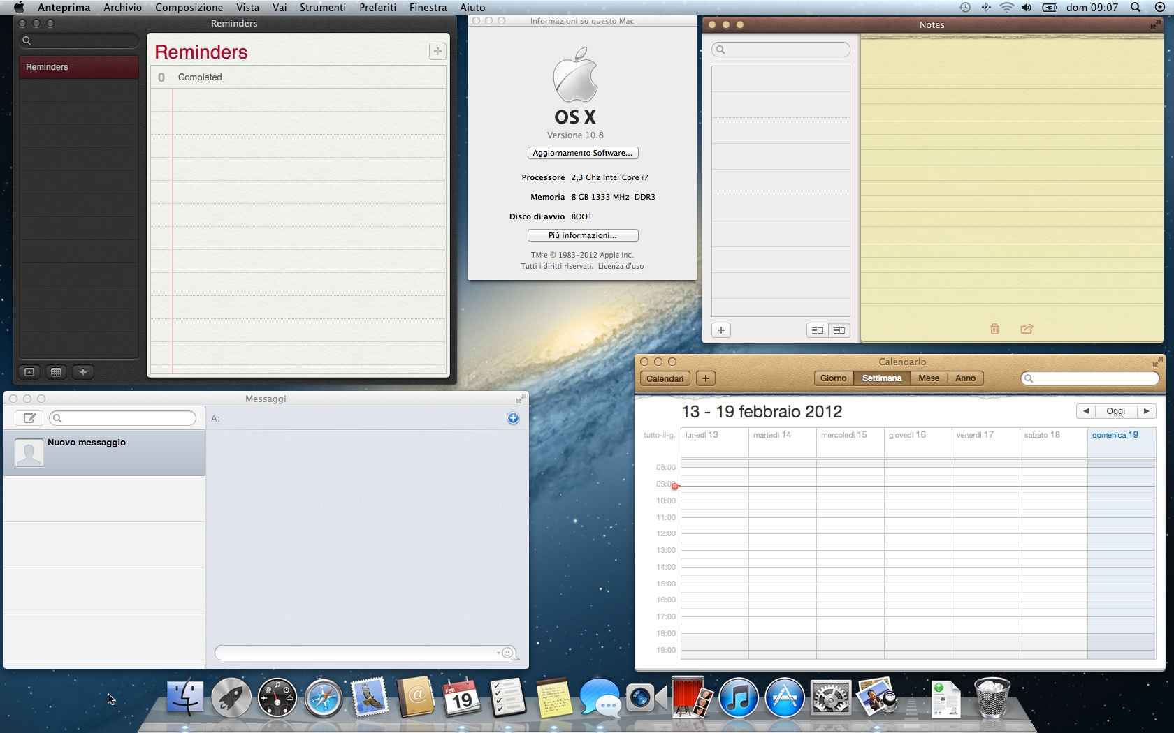Switch Calendario to Settimana view
Screen dimensions: 1174x733
click(881, 378)
